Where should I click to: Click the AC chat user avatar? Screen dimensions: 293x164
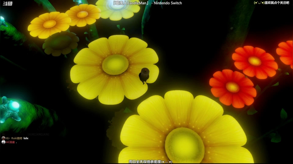[x=3, y=142]
